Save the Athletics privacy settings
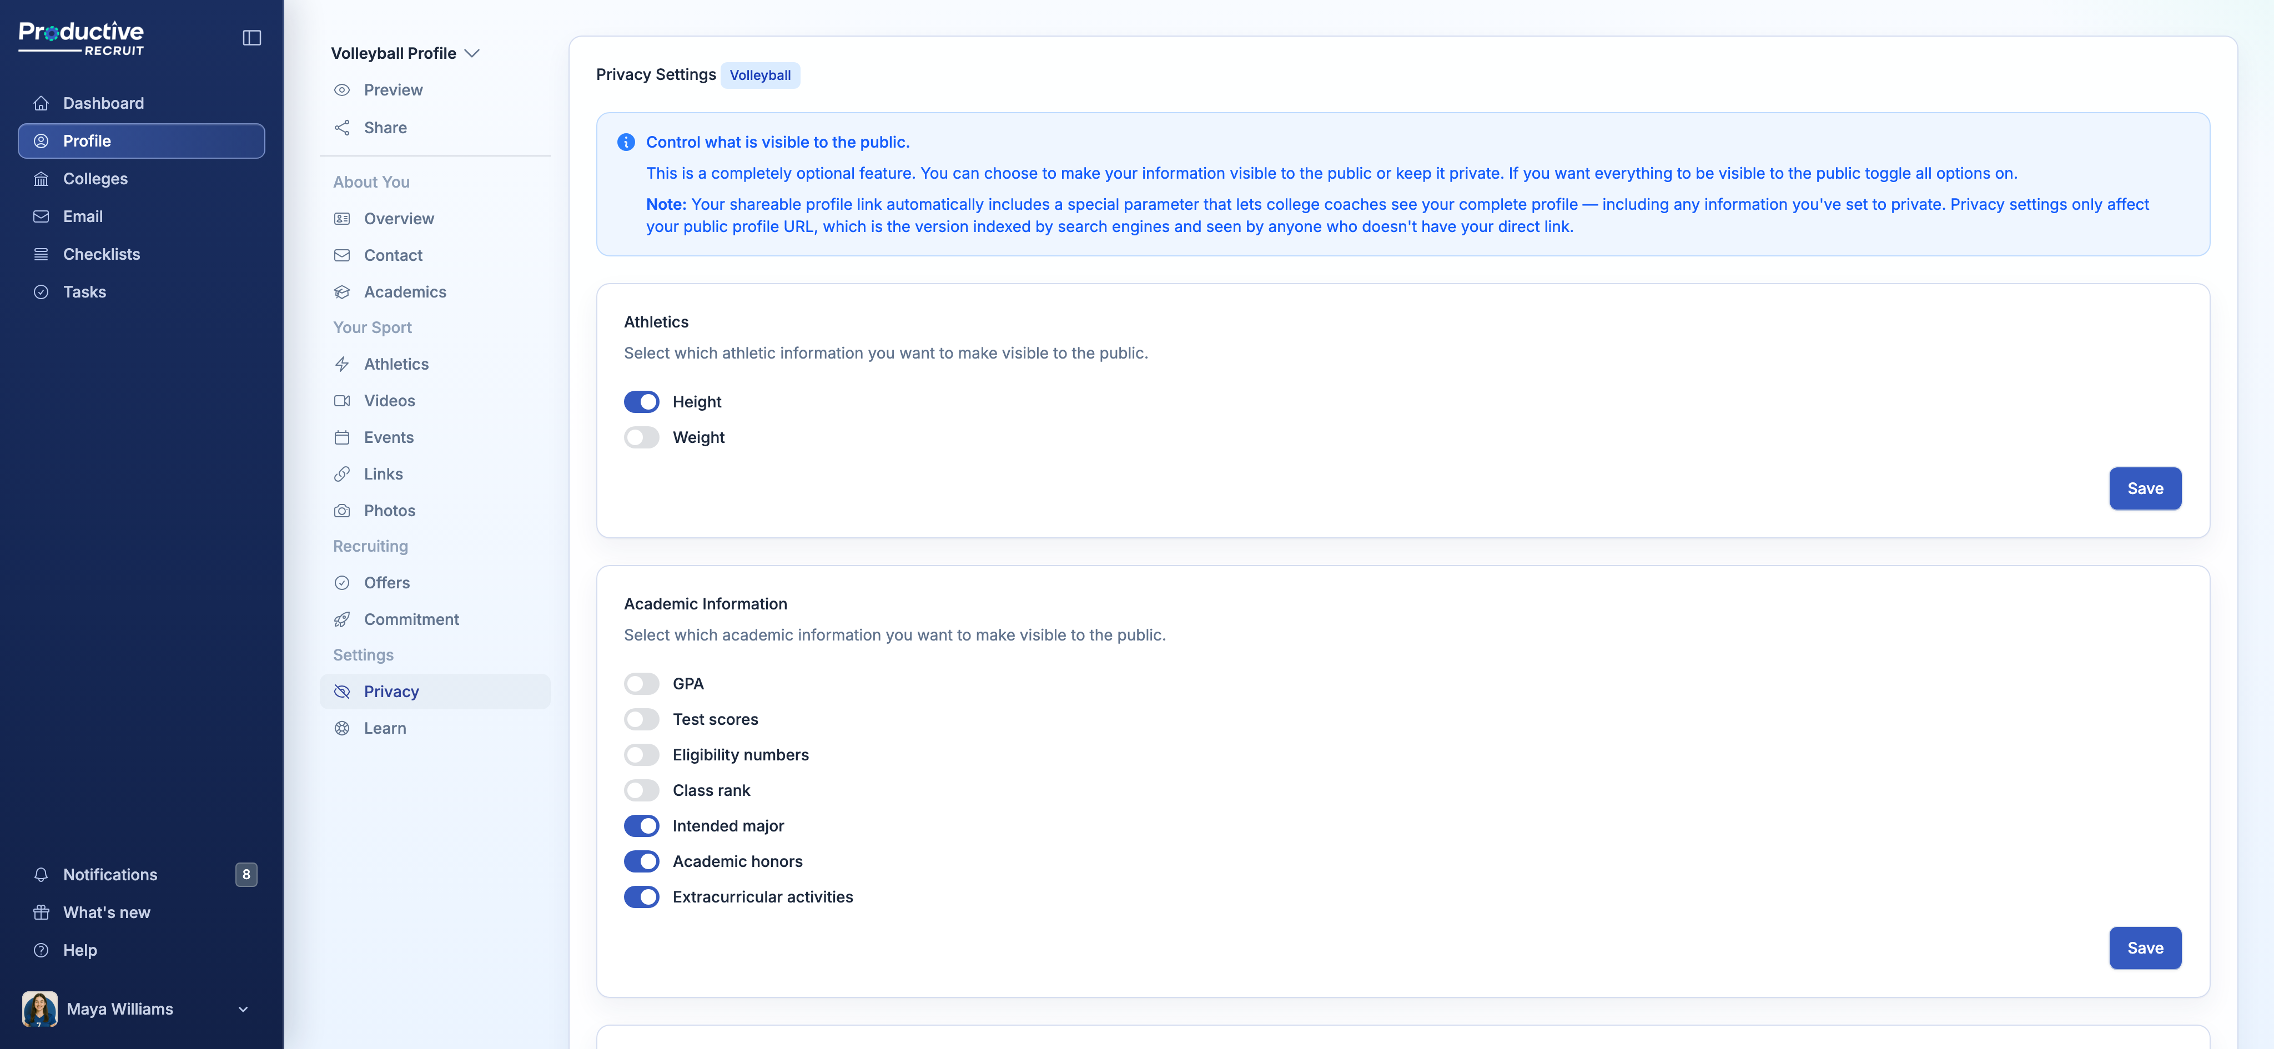This screenshot has height=1049, width=2274. pyautogui.click(x=2145, y=489)
